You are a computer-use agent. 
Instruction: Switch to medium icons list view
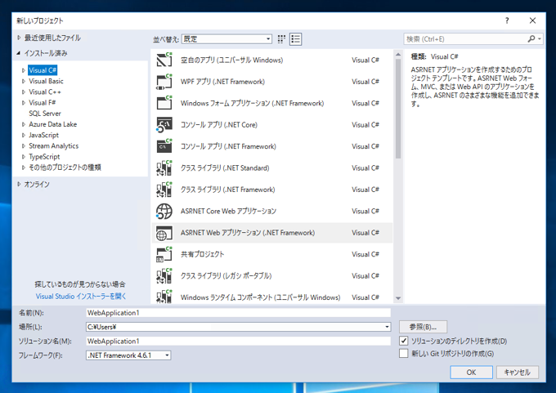(x=295, y=39)
